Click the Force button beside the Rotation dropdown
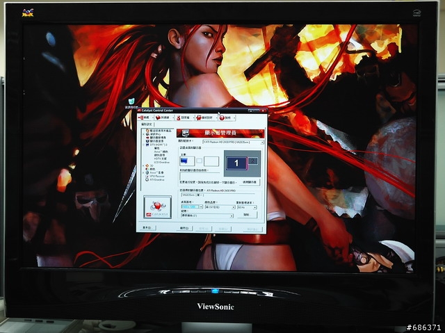 (247, 215)
